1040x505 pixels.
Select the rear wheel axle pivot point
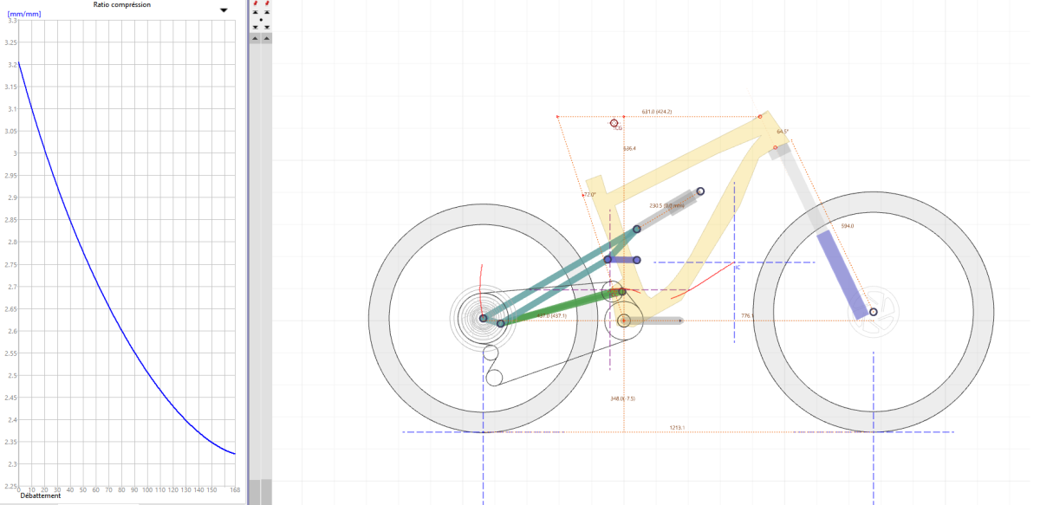[484, 318]
